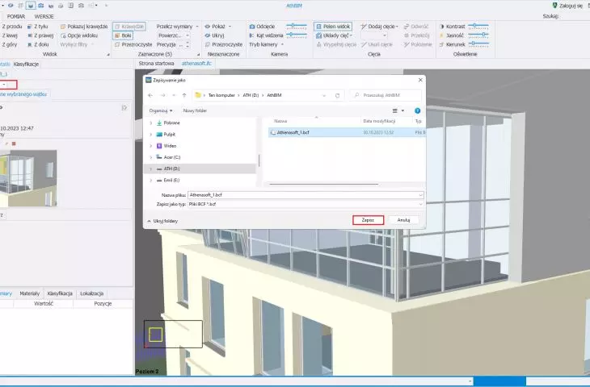Switch to the Strona startowa tab
The width and height of the screenshot is (590, 387).
(156, 64)
